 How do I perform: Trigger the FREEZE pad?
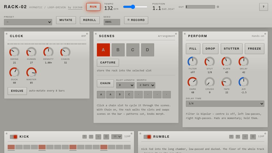tap(254, 49)
